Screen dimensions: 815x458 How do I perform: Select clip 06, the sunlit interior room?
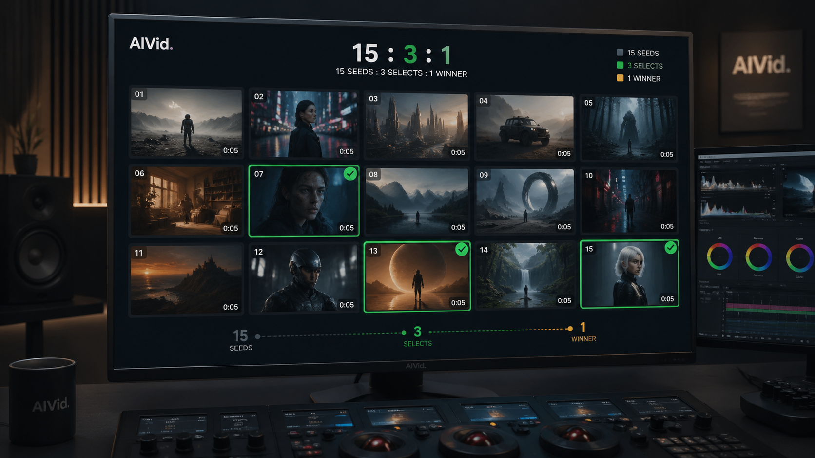pyautogui.click(x=186, y=201)
